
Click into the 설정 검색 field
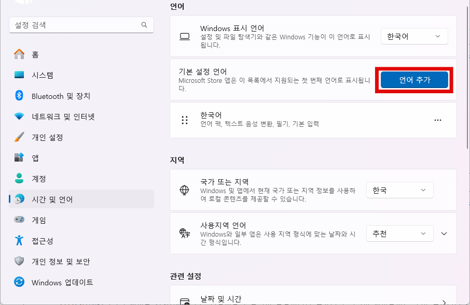(81, 25)
